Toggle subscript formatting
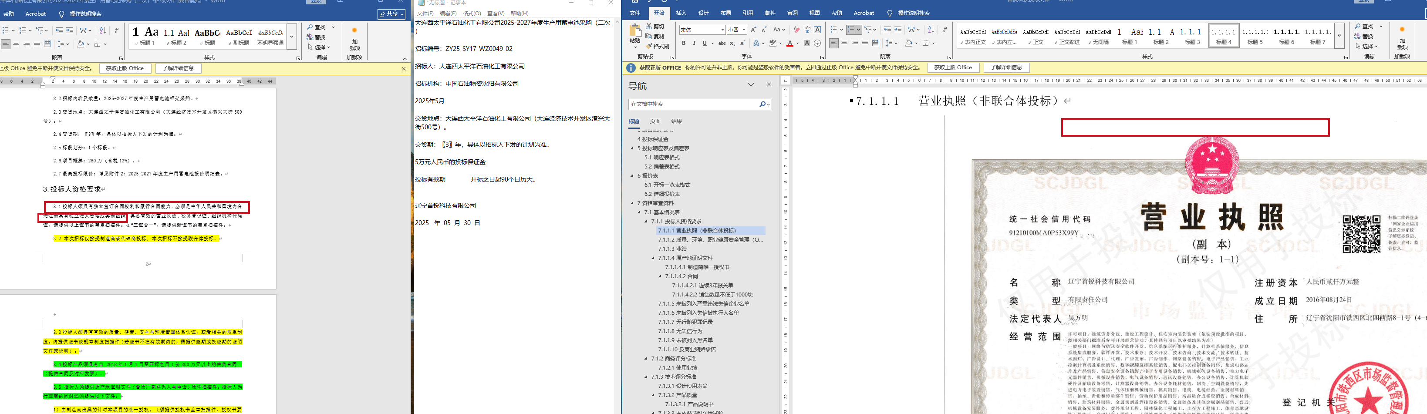 732,43
